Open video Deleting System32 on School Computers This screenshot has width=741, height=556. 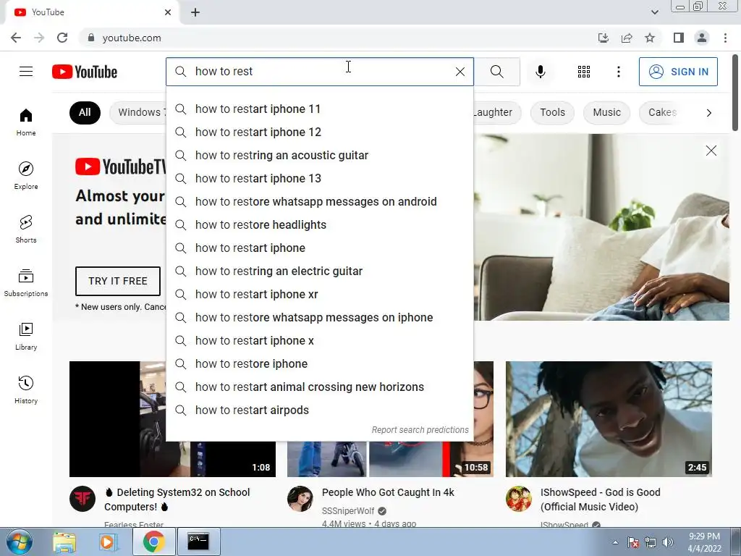tap(177, 500)
